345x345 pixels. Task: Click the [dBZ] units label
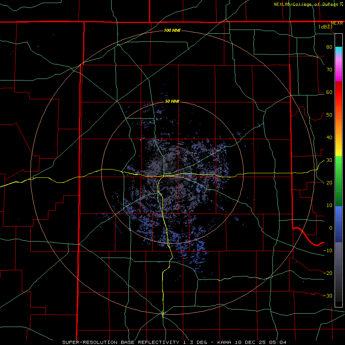tap(325, 27)
